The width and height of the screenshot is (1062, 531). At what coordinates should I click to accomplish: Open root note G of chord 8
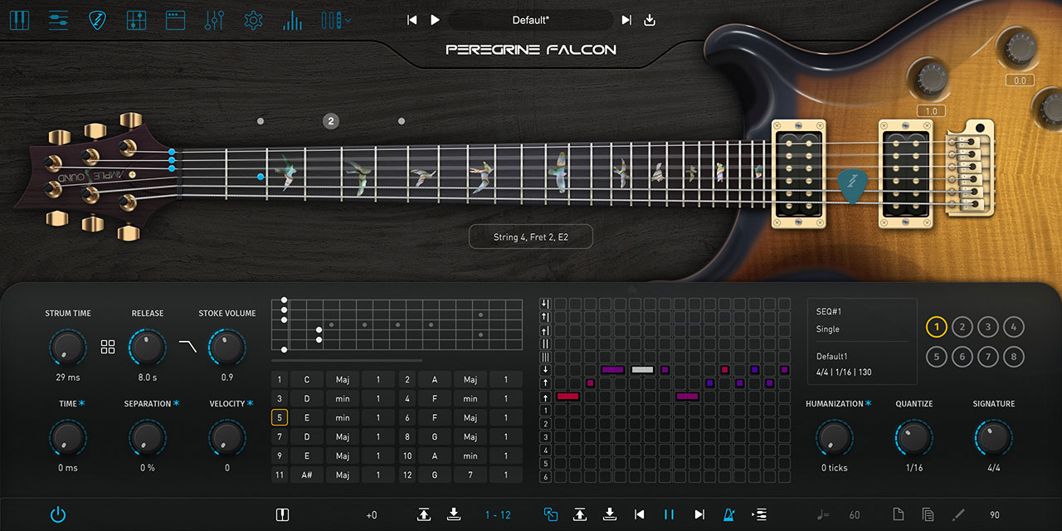(434, 437)
